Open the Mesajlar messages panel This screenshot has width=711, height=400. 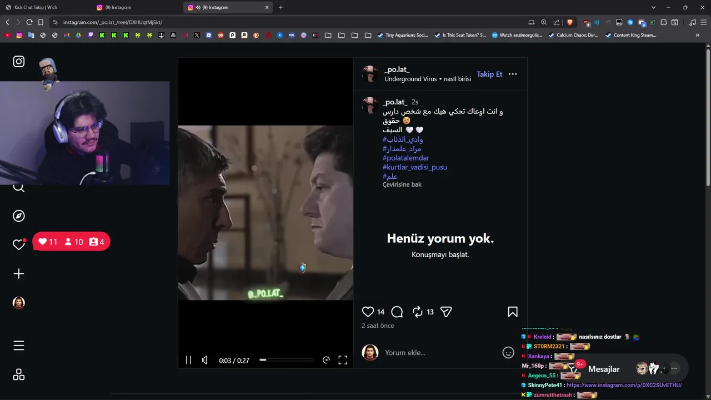tap(604, 369)
